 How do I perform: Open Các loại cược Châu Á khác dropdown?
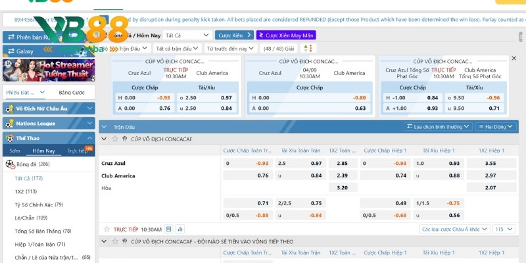[x=454, y=229]
